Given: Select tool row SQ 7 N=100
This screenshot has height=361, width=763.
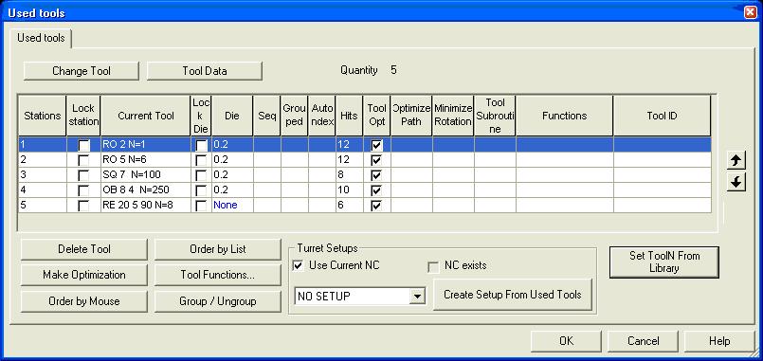Looking at the screenshot, I should click(x=365, y=175).
